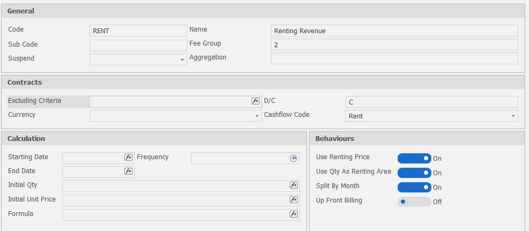Open the Currency dropdown
The height and width of the screenshot is (231, 529).
257,116
